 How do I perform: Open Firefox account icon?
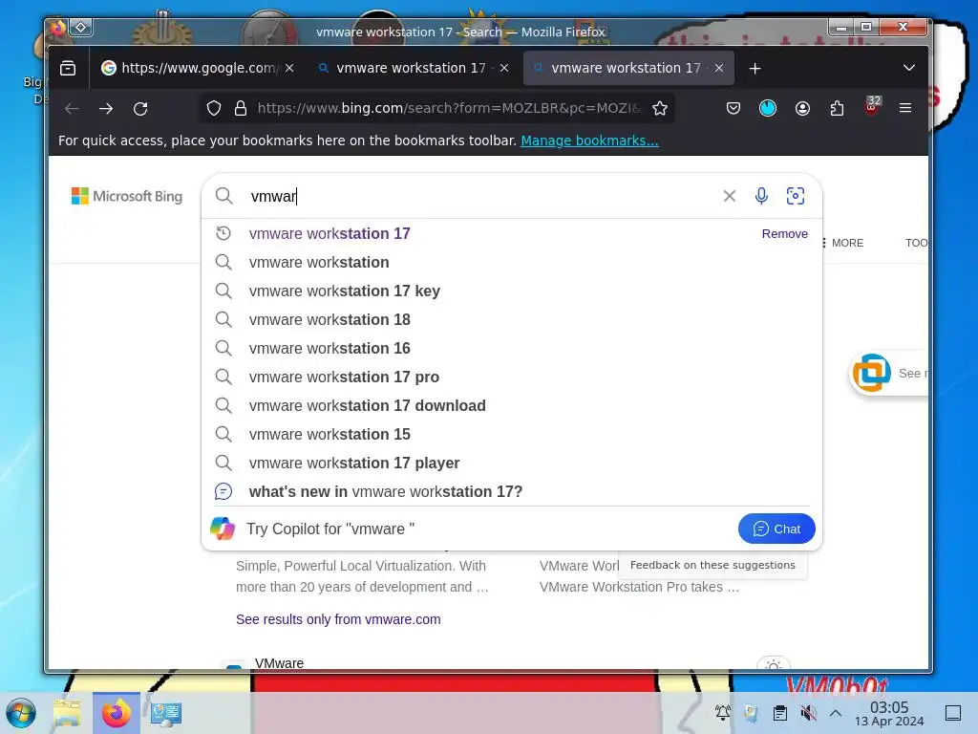(x=802, y=109)
